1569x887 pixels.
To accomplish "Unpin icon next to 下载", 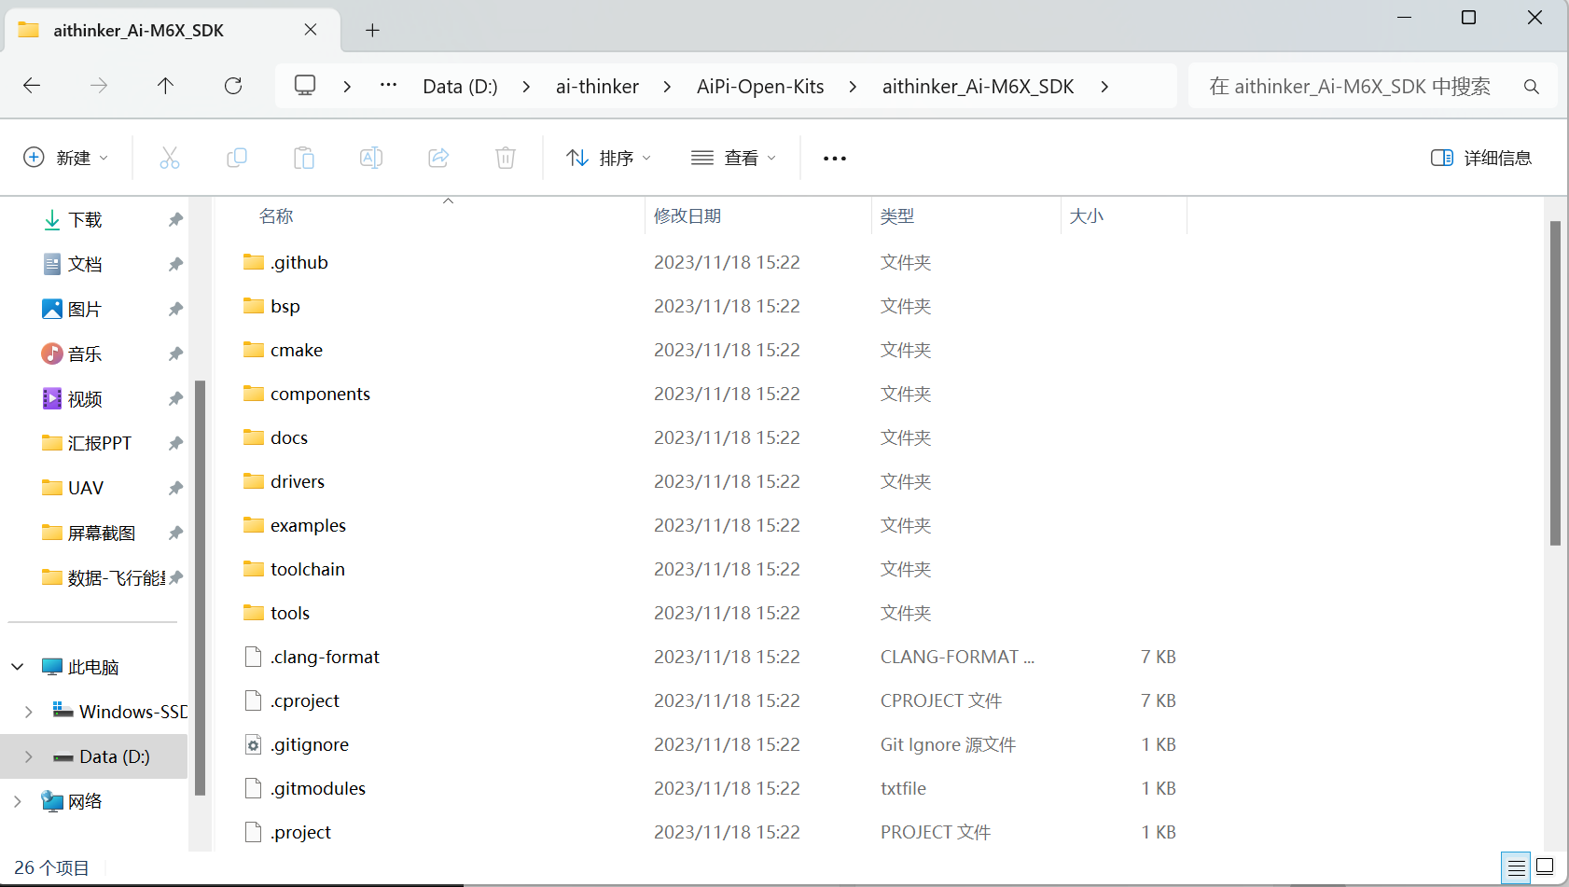I will (x=175, y=220).
